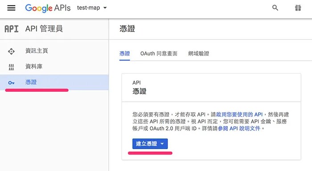
Task: Follow the 啟用您要使用的 API link
Action: click(239, 114)
